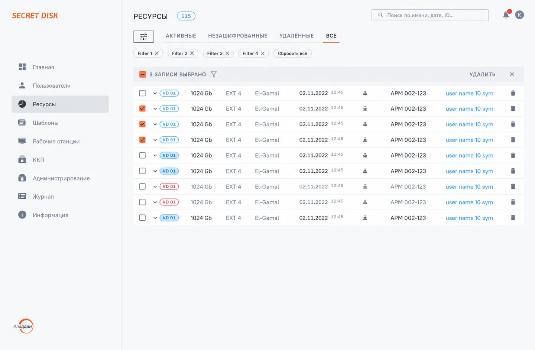Open user name 10 sym link in first row
535x350 pixels.
pyautogui.click(x=470, y=93)
